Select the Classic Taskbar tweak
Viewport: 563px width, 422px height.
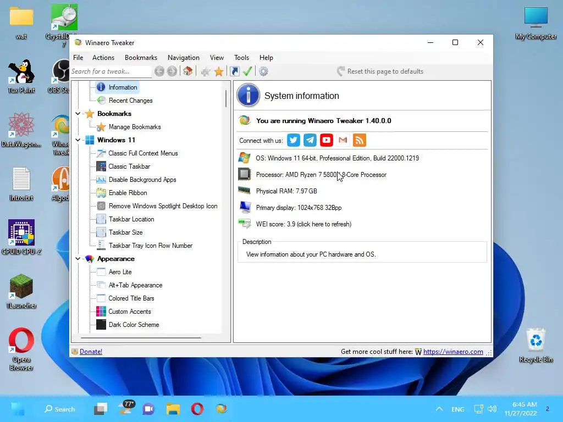(129, 166)
